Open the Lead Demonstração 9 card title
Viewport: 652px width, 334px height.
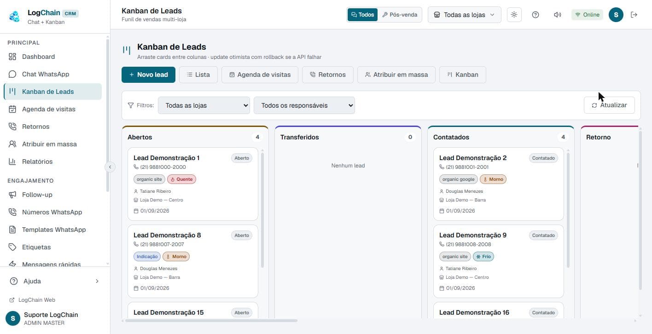(x=473, y=235)
